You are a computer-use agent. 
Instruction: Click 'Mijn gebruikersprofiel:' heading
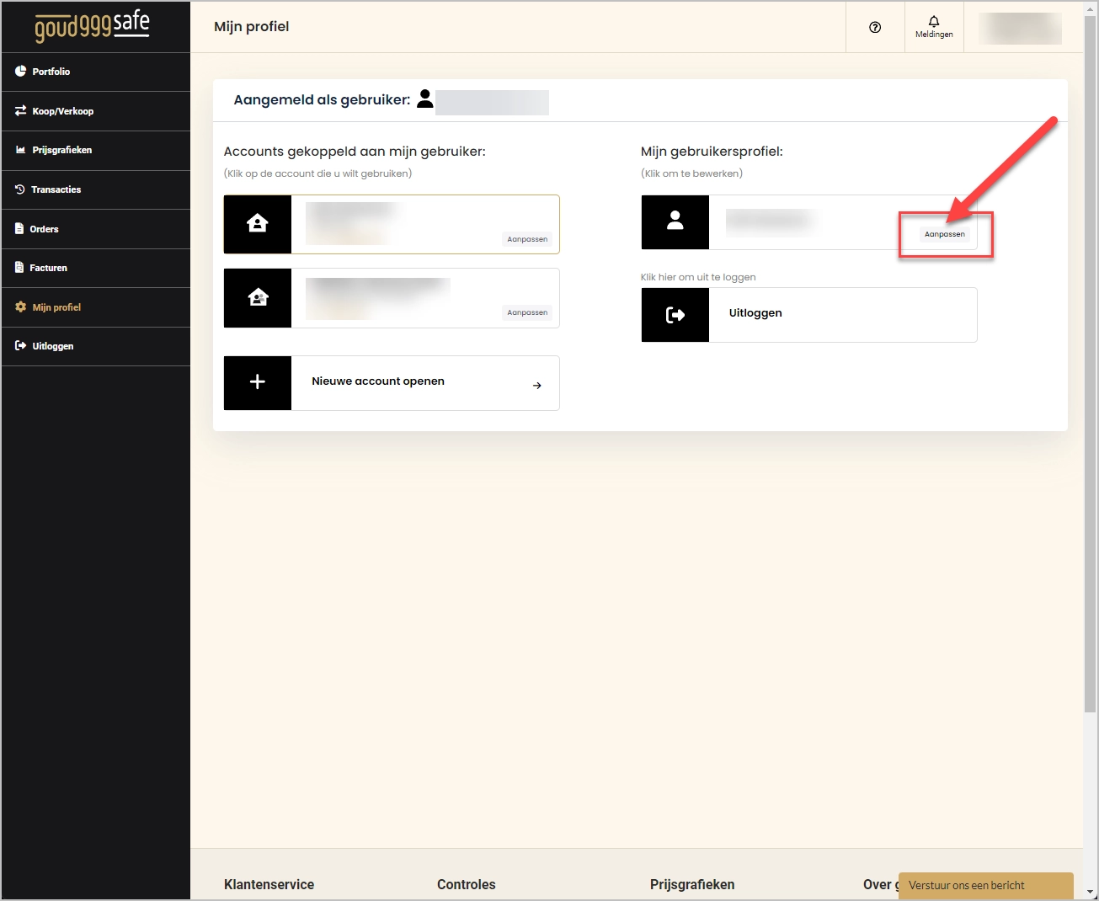[712, 152]
